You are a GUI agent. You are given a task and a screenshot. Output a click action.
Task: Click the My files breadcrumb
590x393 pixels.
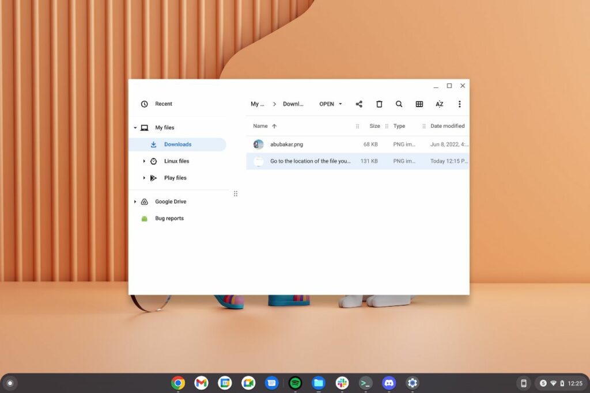[x=257, y=104]
